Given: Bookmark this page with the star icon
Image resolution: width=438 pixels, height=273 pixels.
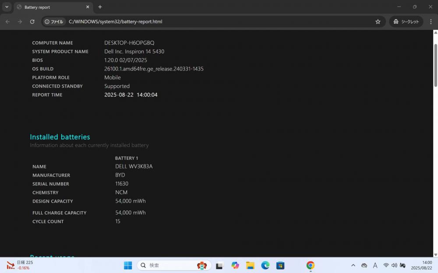Looking at the screenshot, I should tap(378, 21).
